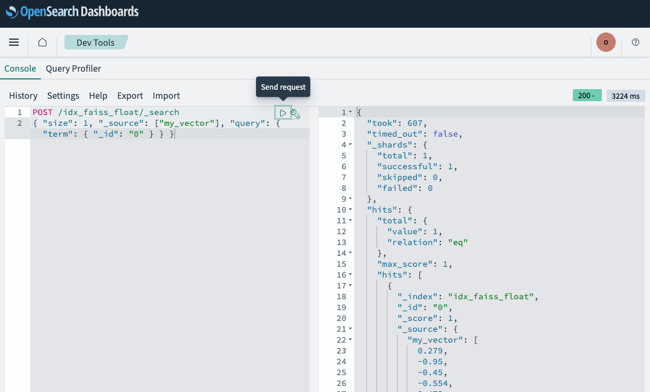Click the "term" query line in editor
The height and width of the screenshot is (392, 650).
coord(108,134)
